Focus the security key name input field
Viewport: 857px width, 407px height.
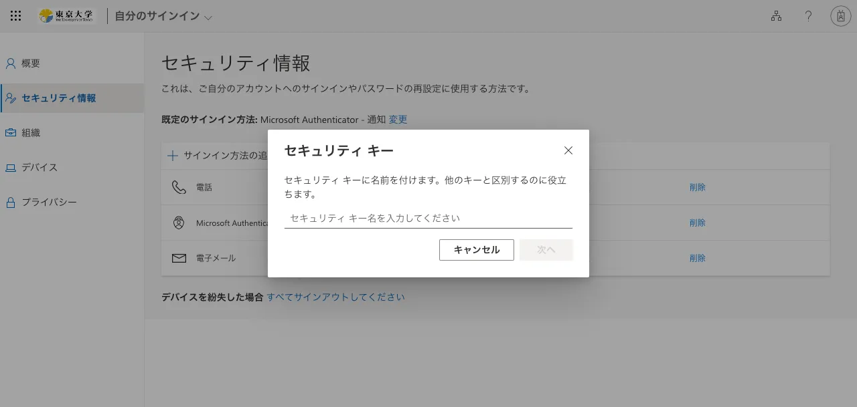tap(428, 219)
